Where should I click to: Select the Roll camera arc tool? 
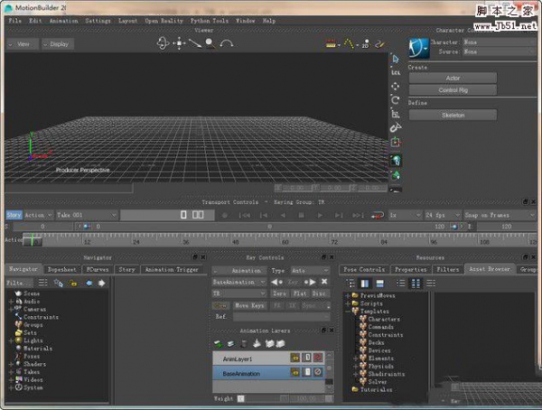click(x=227, y=43)
